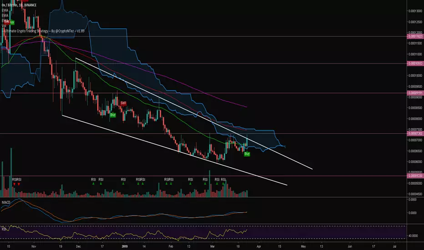Screen dimensions: 424x250
Task: Click the red Sell signal tag near January 2019
Action: tap(123, 103)
